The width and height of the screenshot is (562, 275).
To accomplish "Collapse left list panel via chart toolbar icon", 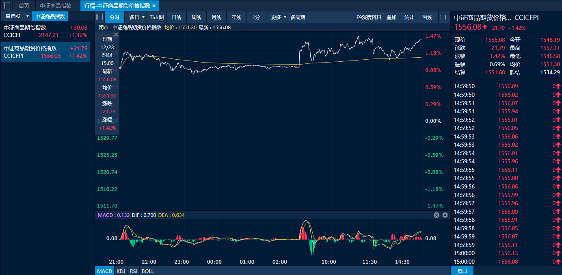I will tap(99, 17).
